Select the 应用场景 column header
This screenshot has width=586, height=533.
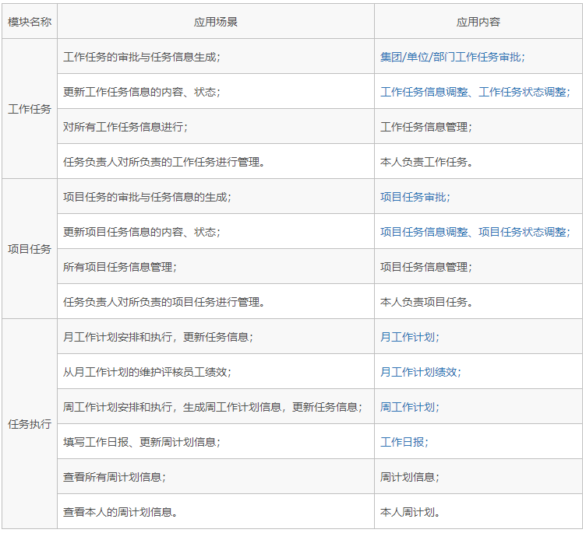[216, 21]
